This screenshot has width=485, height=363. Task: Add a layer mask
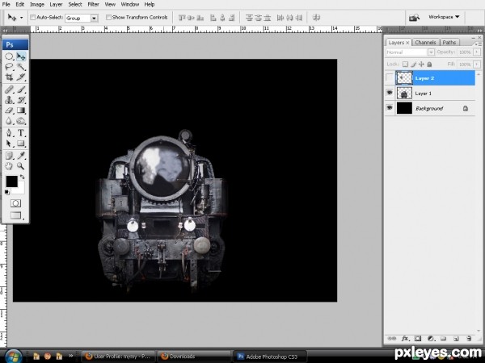coord(418,339)
